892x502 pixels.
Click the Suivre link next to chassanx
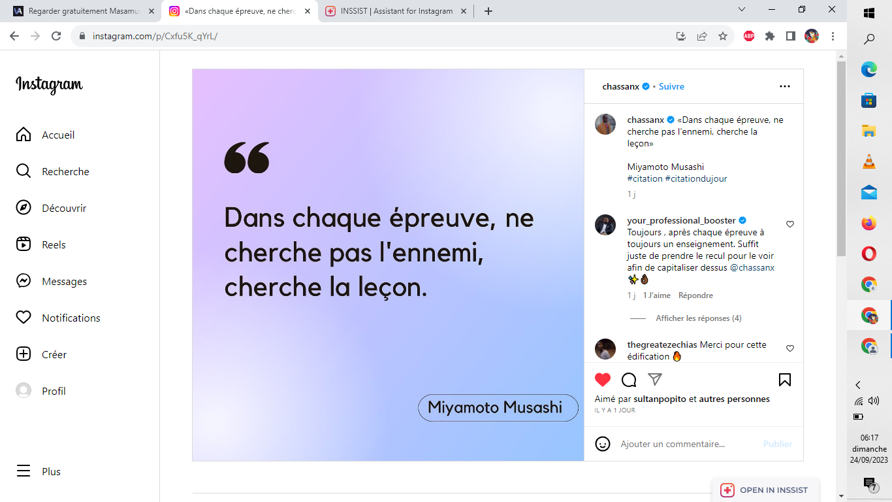(x=671, y=86)
